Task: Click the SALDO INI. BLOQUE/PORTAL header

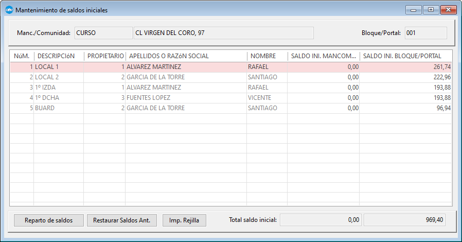Action: 405,56
